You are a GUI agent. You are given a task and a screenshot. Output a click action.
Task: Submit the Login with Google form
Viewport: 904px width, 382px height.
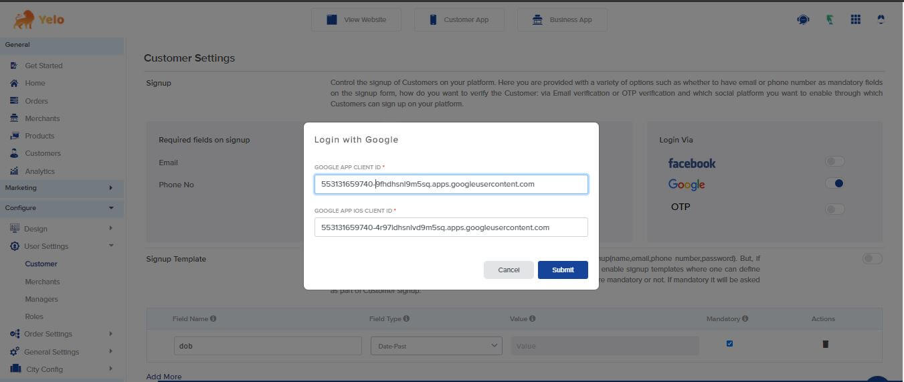pos(563,270)
